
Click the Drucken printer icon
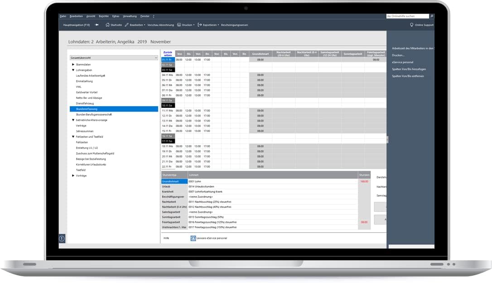click(x=179, y=25)
